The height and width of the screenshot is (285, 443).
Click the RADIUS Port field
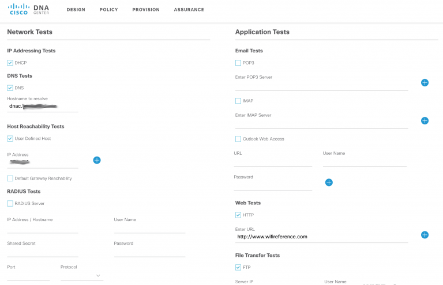click(x=28, y=275)
